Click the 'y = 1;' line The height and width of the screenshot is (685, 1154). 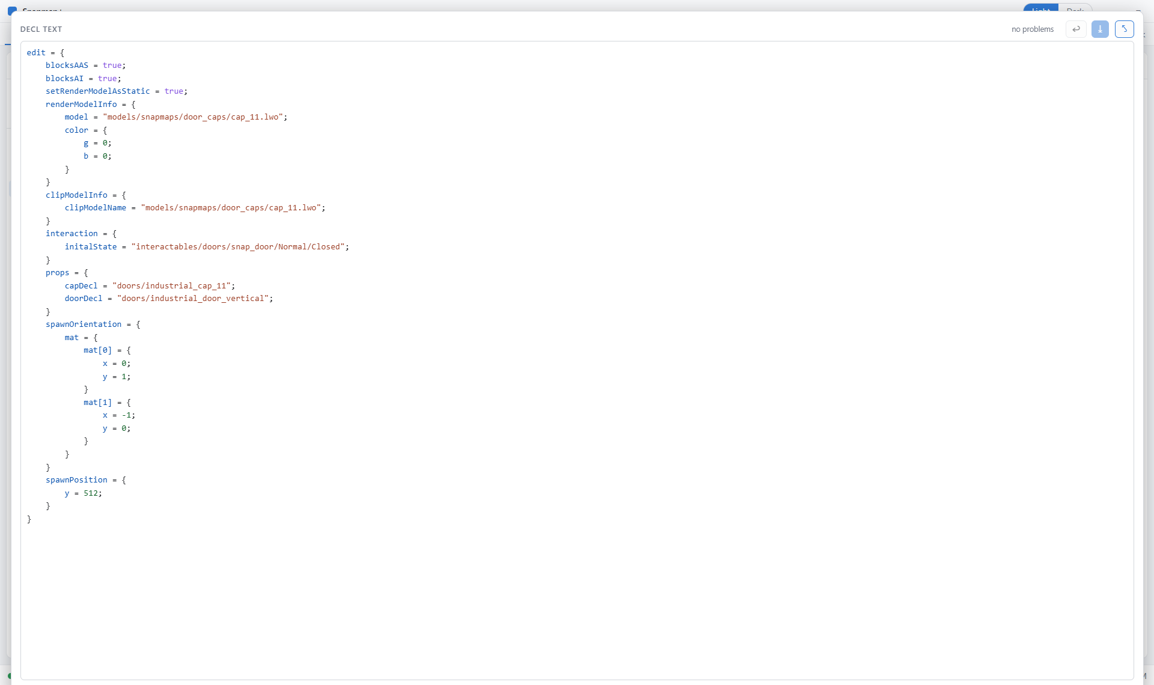(116, 377)
